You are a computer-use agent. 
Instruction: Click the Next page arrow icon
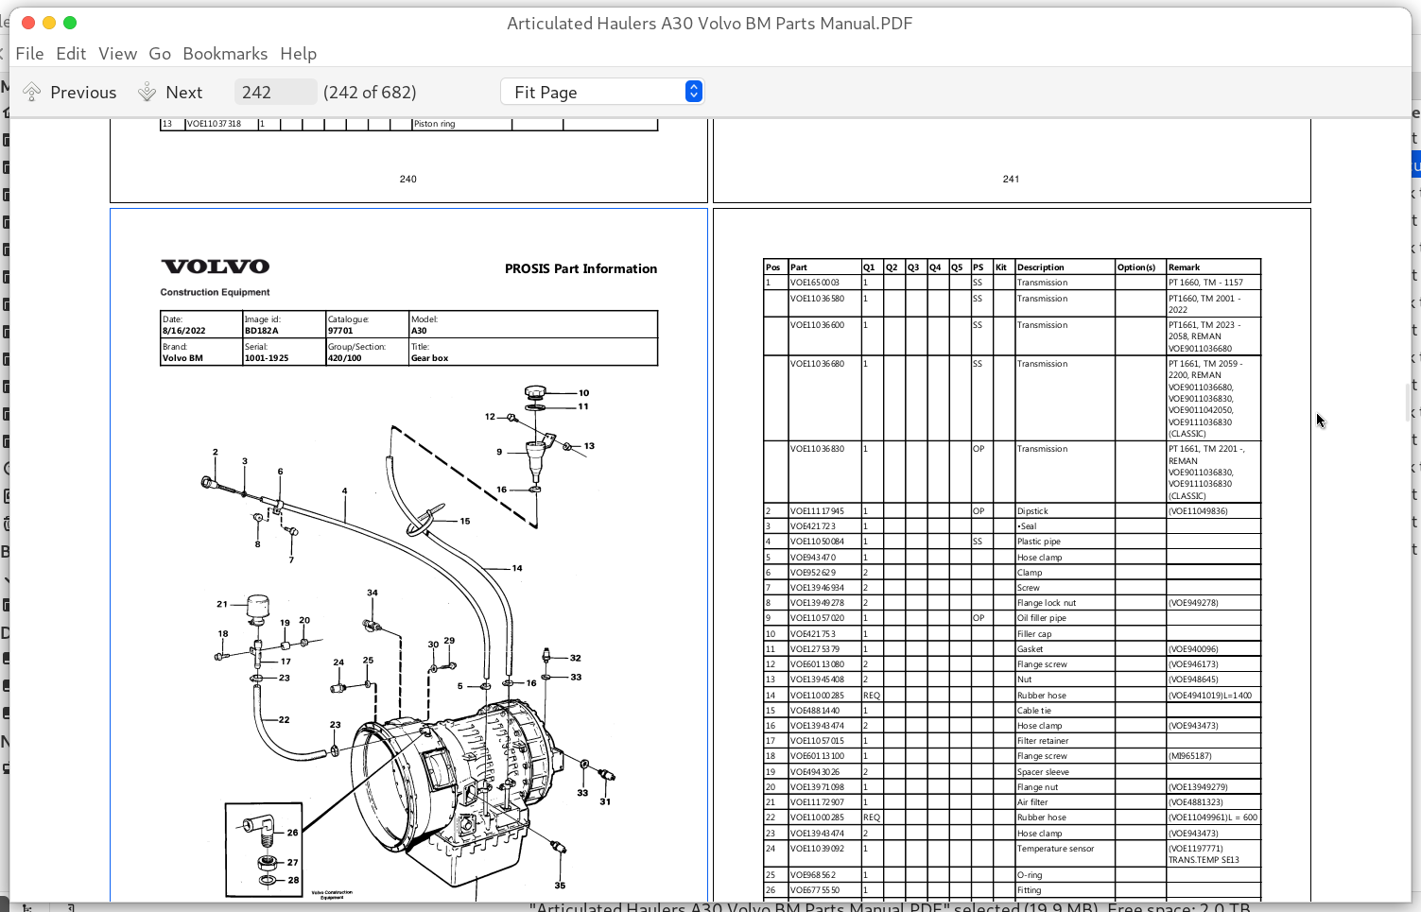point(147,90)
